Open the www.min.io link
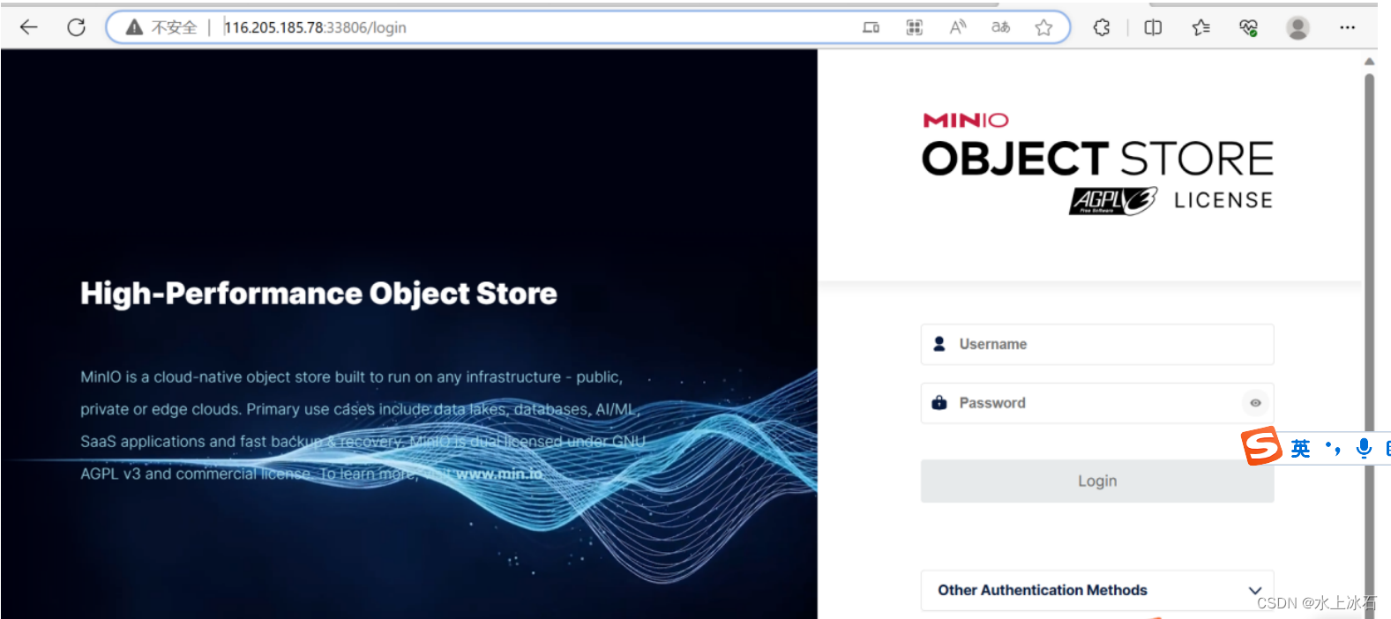The width and height of the screenshot is (1391, 619). point(499,474)
